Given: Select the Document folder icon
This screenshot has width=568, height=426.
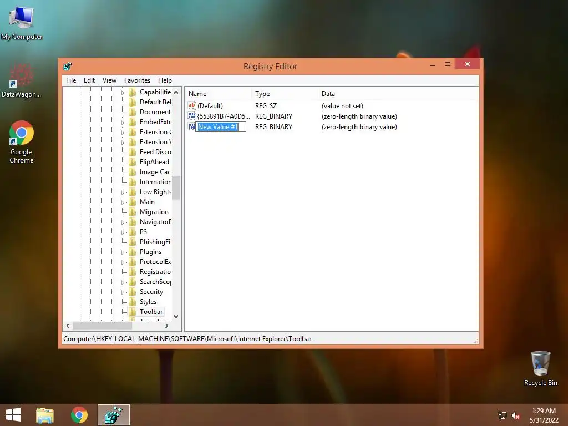Looking at the screenshot, I should coord(133,112).
